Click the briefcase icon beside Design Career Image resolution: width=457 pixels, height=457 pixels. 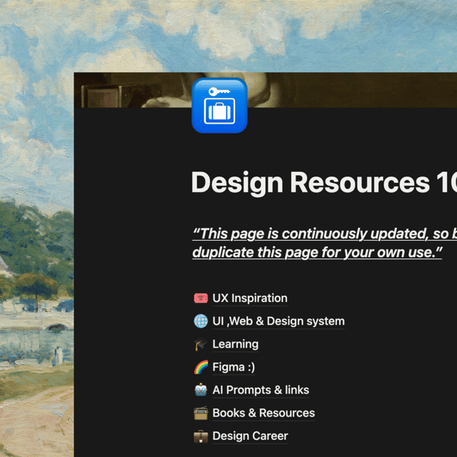tap(201, 436)
